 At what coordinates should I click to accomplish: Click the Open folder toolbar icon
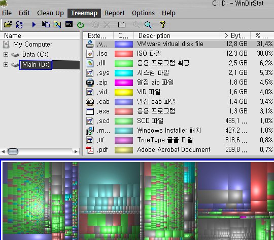tap(8, 25)
